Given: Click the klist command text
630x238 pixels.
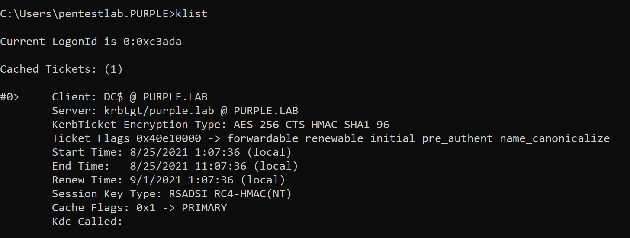Looking at the screenshot, I should 191,14.
